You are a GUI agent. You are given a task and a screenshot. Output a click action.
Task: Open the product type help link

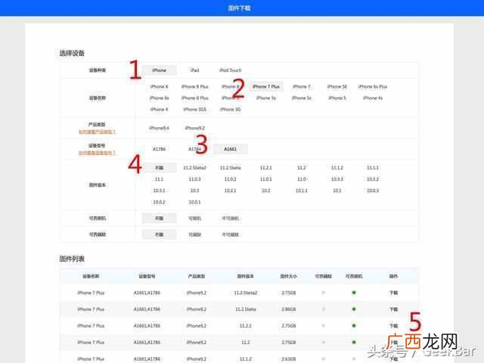pyautogui.click(x=97, y=132)
